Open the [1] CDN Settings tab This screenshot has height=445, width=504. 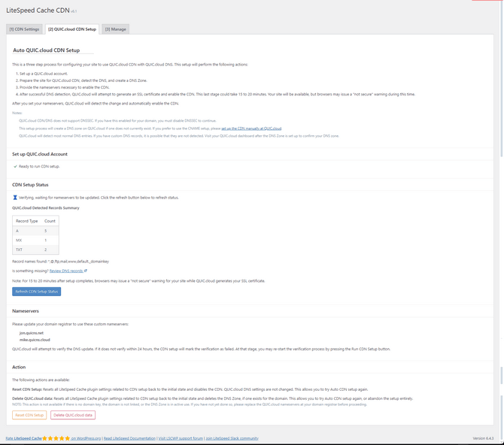(x=25, y=29)
